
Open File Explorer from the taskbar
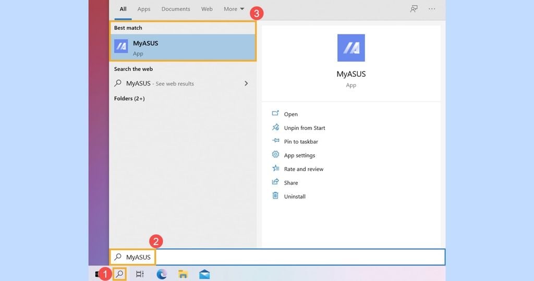183,274
